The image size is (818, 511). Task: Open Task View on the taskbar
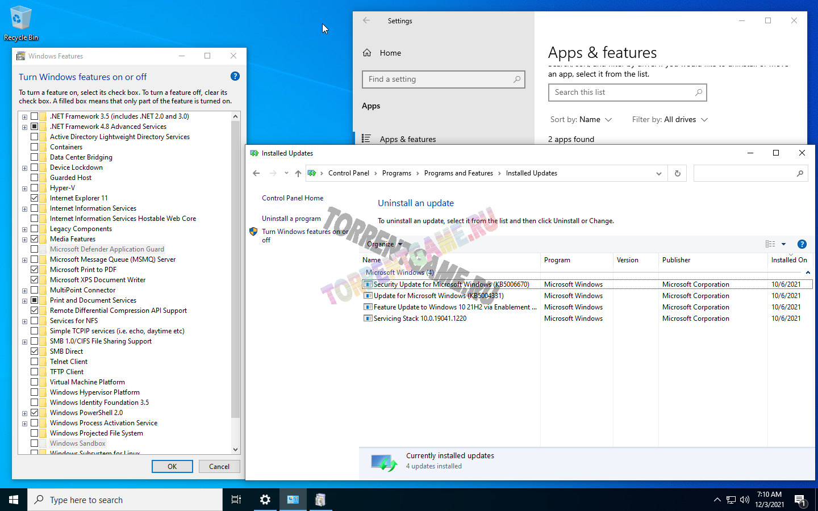236,500
